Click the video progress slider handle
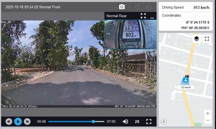 tap(93, 121)
